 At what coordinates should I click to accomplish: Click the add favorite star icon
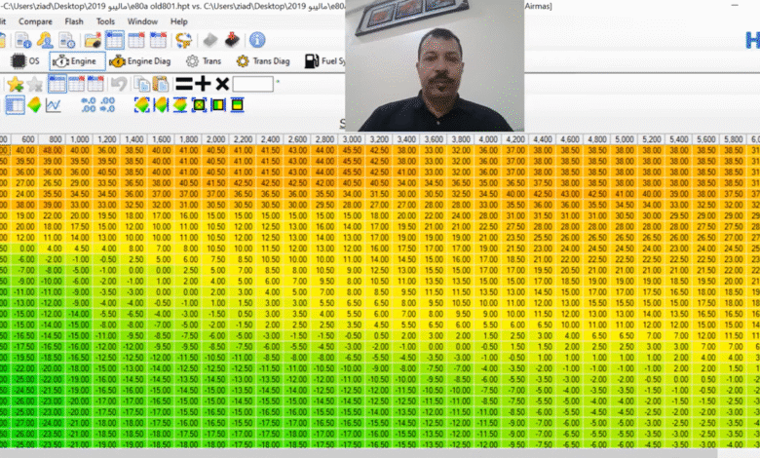(16, 84)
